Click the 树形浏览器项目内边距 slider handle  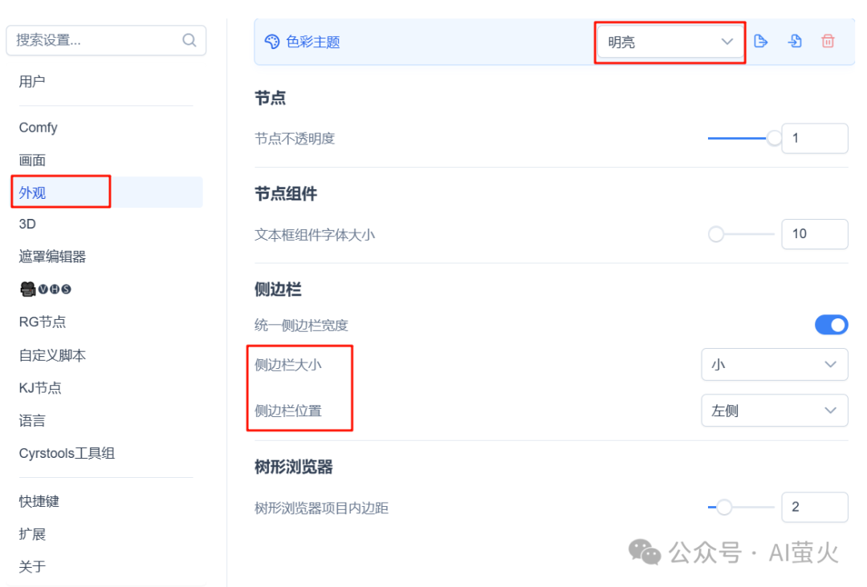point(724,507)
